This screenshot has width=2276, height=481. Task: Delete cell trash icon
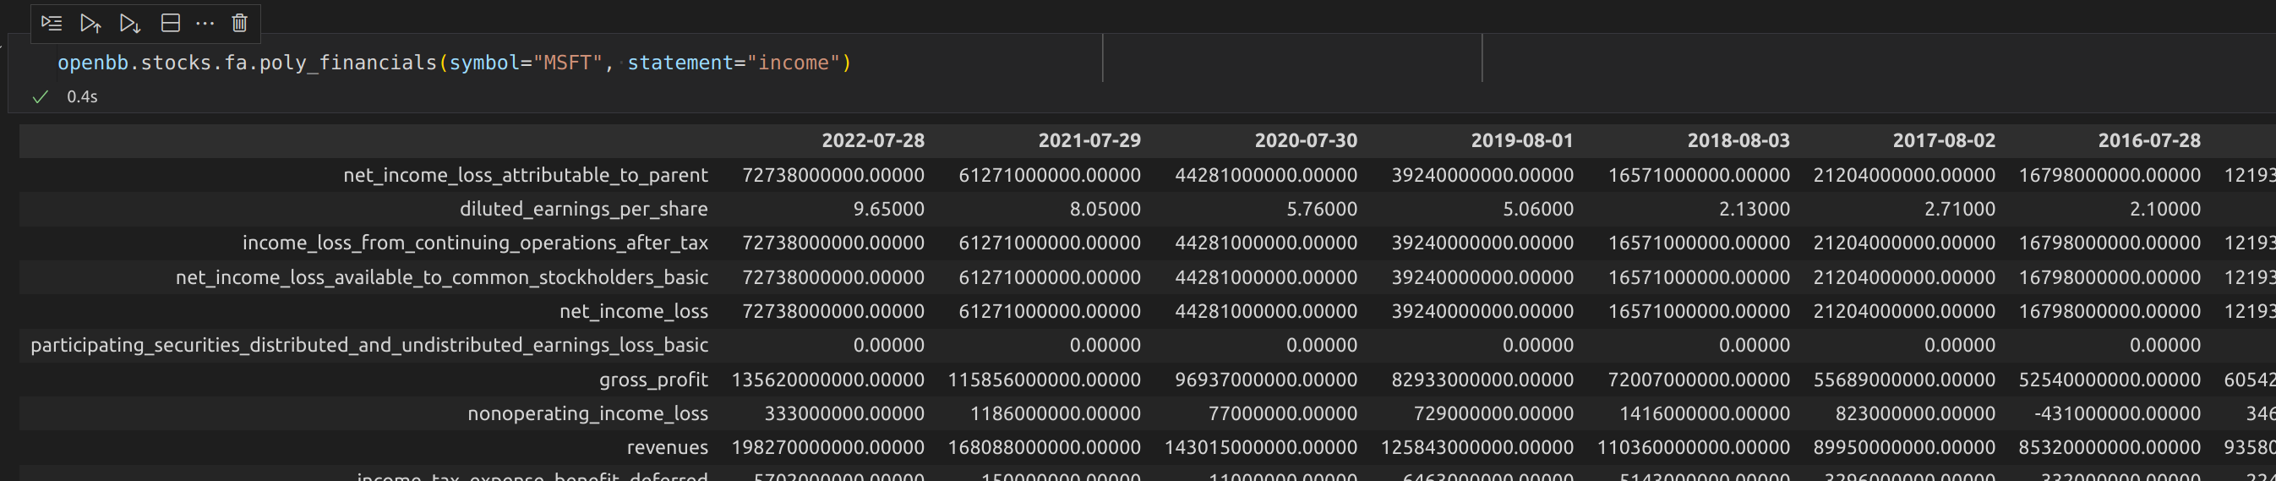239,23
